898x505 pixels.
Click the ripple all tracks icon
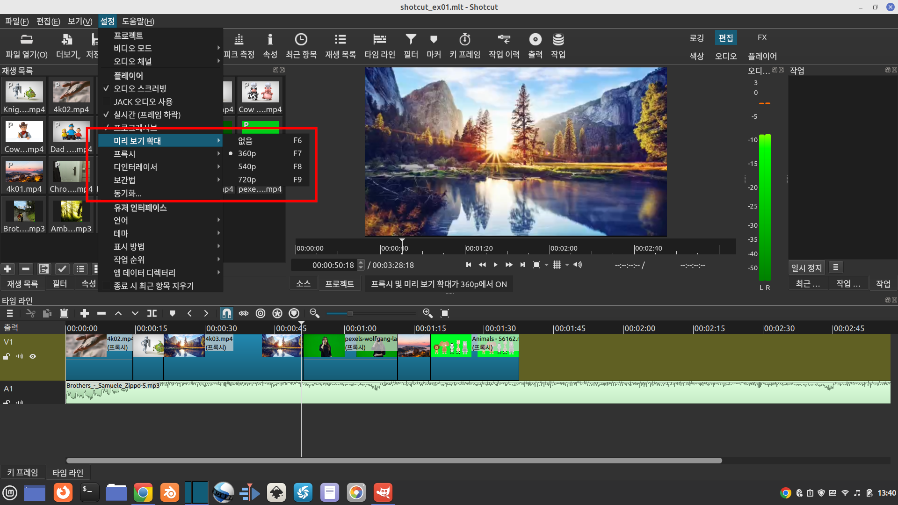point(277,313)
